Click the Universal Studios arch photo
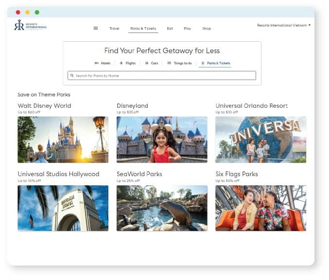This screenshot has width=329, height=280. (x=63, y=208)
